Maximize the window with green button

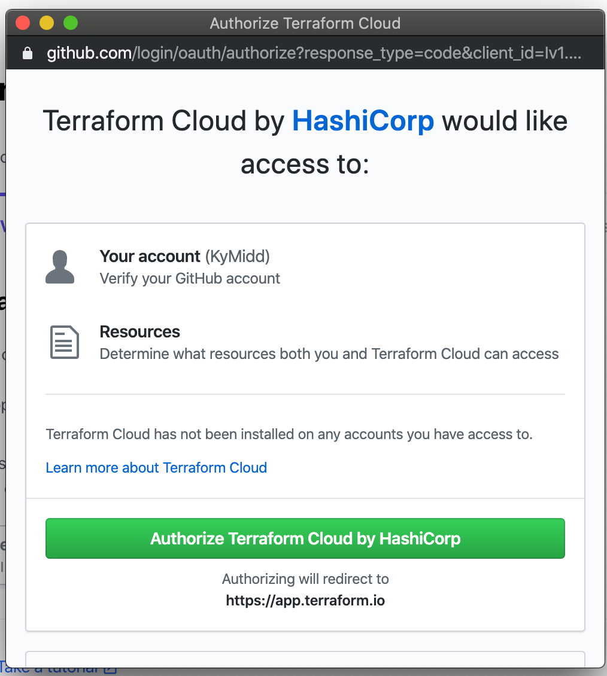pos(71,23)
